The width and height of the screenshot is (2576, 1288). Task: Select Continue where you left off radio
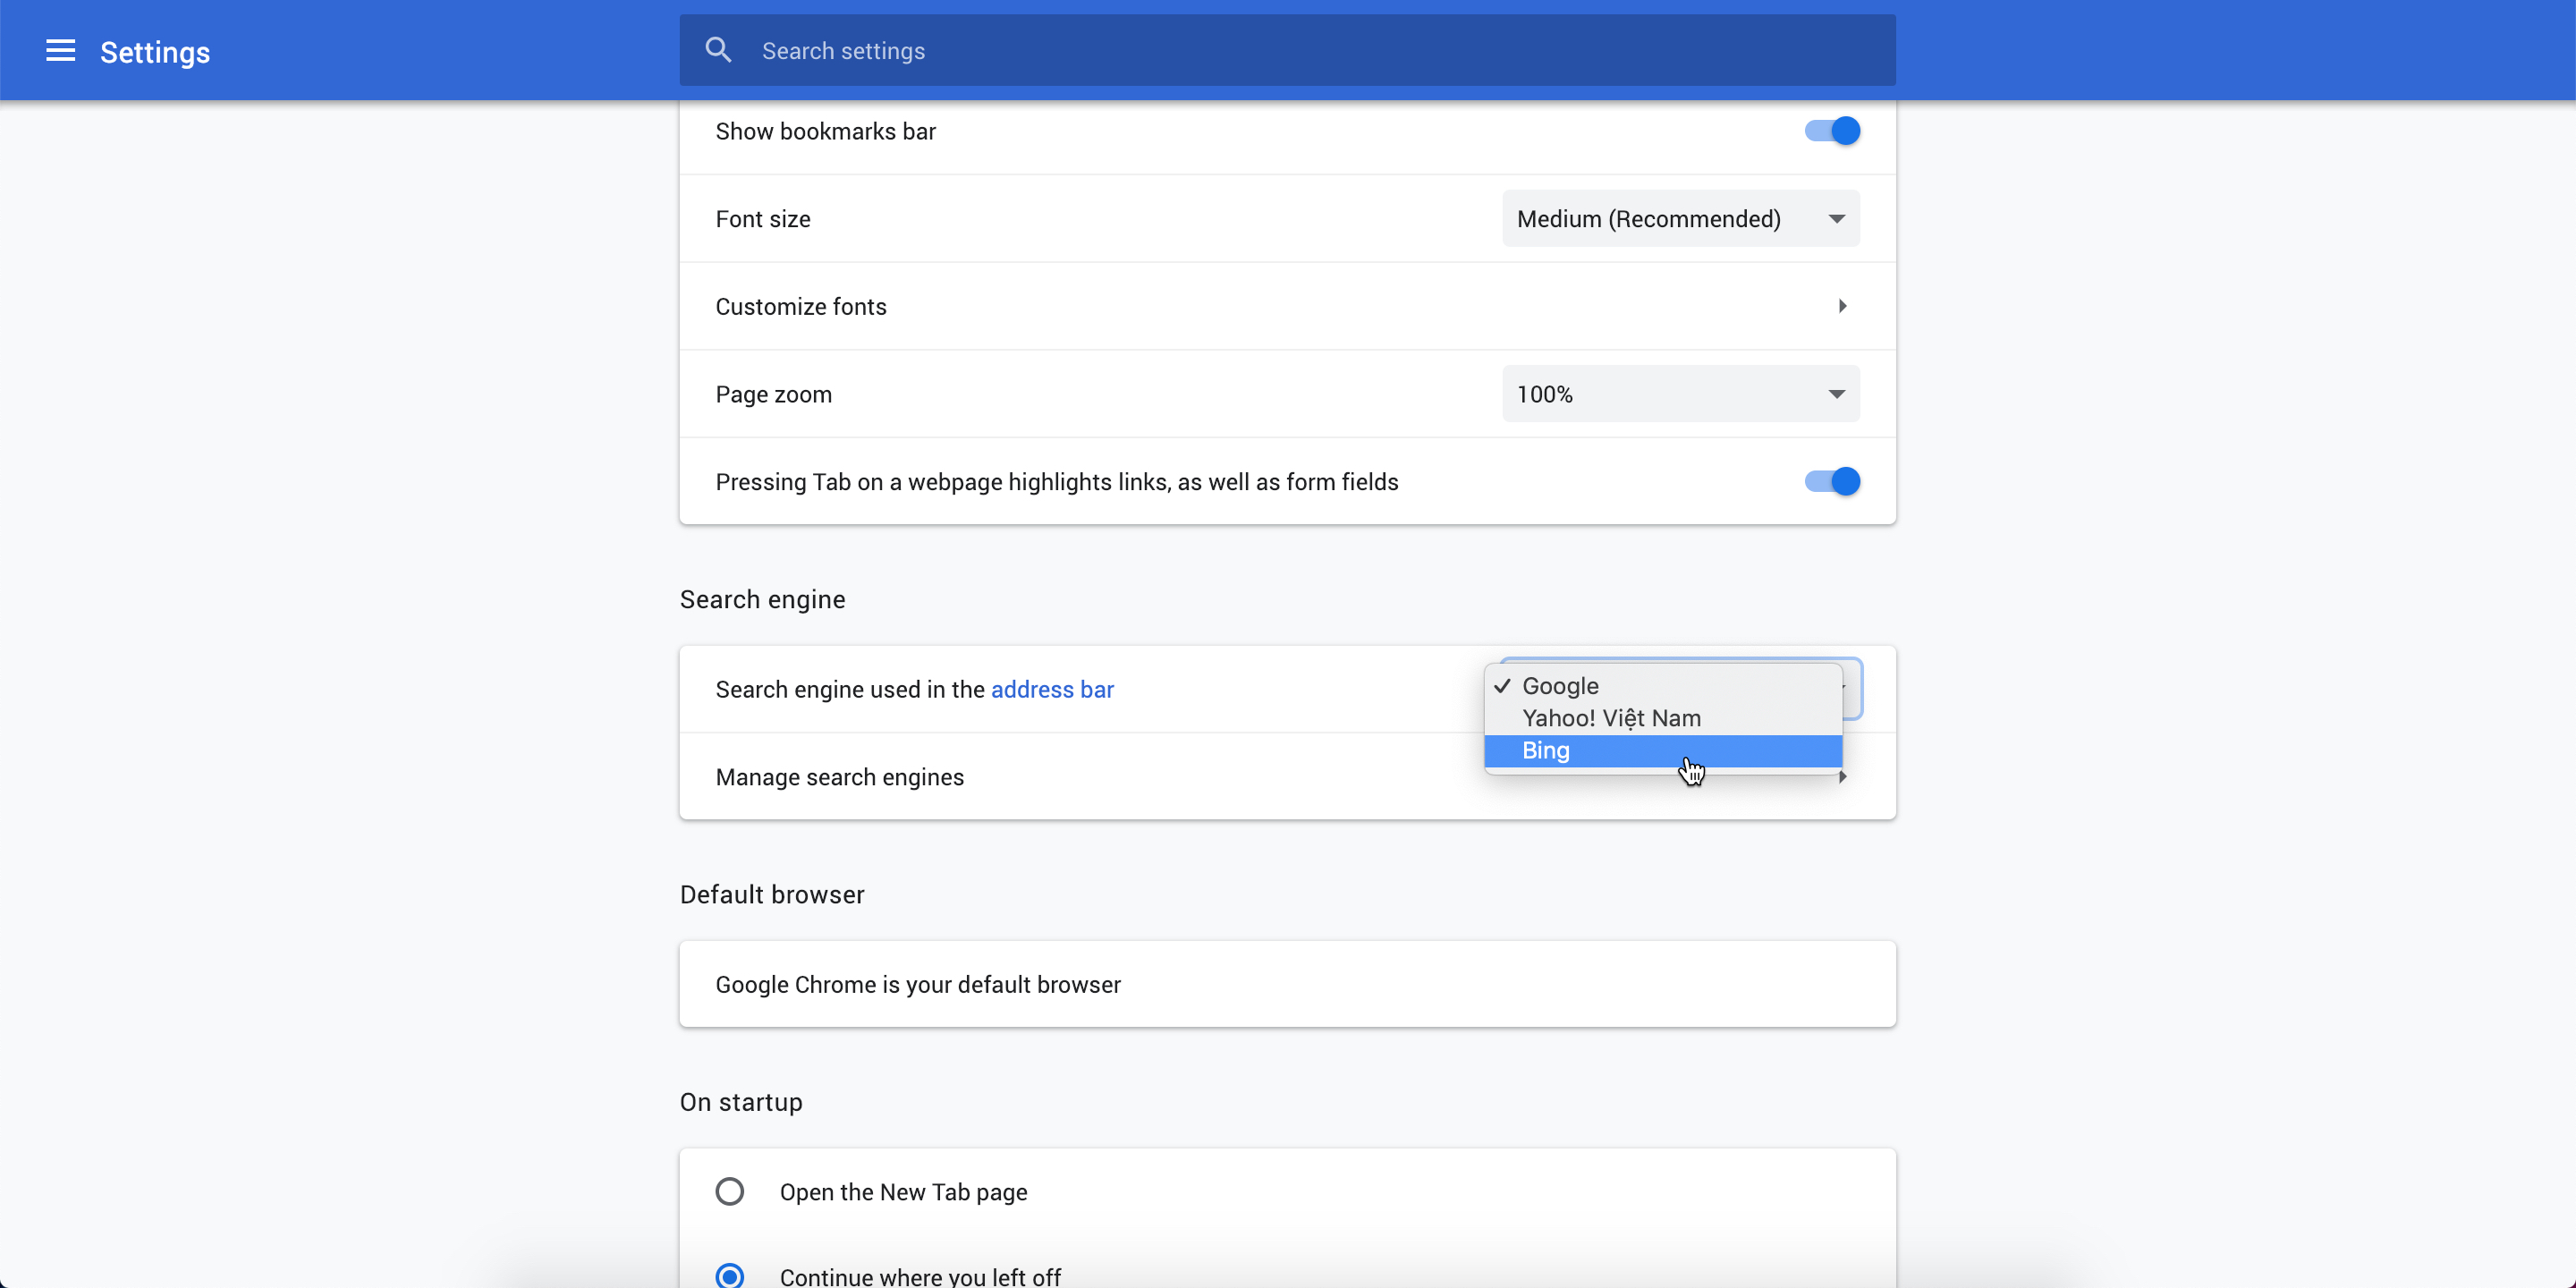730,1276
